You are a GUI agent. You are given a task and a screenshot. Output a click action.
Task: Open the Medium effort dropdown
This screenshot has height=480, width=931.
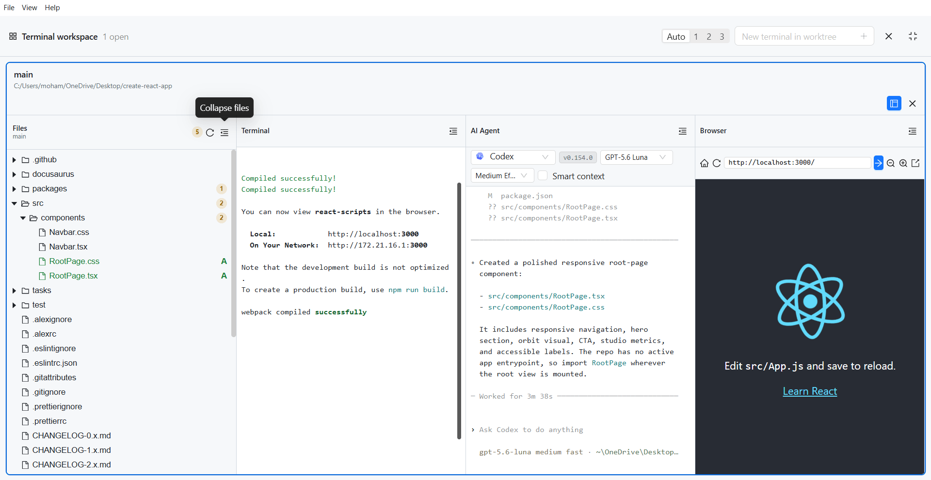pos(502,175)
